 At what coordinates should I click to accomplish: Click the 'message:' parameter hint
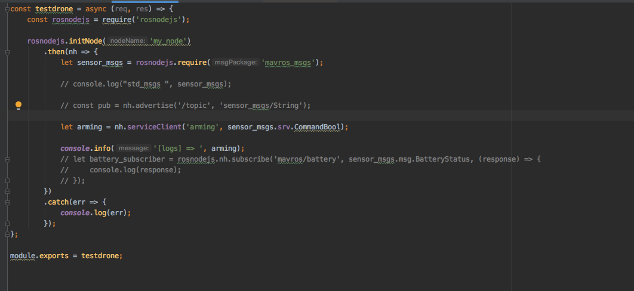pos(134,148)
